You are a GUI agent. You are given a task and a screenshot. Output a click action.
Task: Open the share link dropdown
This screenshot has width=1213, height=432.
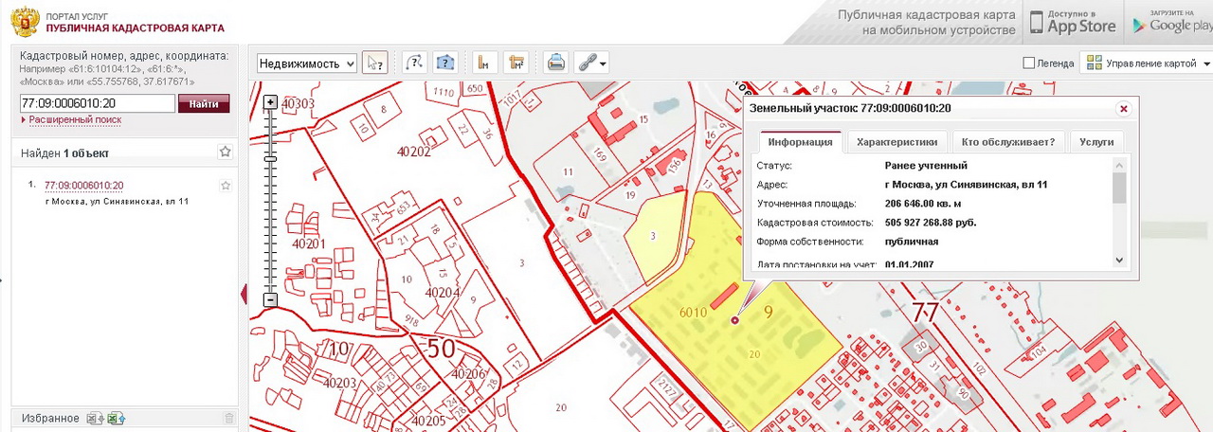click(593, 63)
